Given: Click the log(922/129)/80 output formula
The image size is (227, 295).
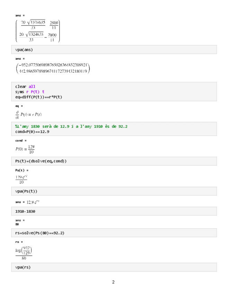Looking at the screenshot, I should (x=24, y=253).
